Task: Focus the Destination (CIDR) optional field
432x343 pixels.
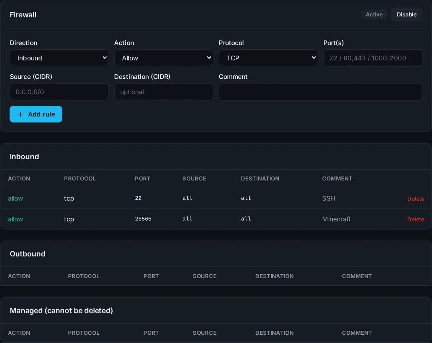Action: (x=164, y=92)
